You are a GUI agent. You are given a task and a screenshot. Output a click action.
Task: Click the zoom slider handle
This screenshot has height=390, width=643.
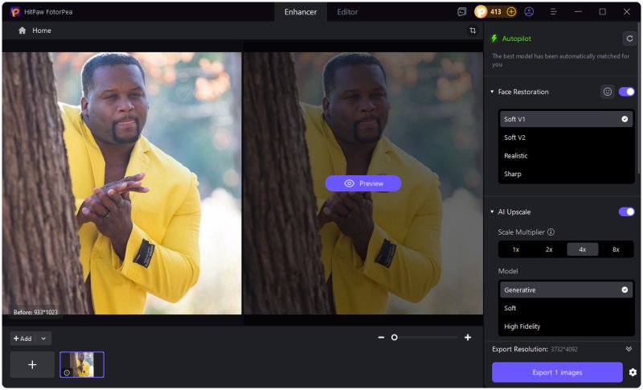pyautogui.click(x=395, y=338)
